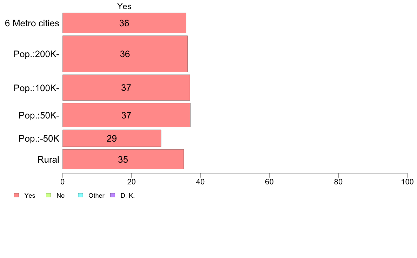Click the Rural row label
The width and height of the screenshot is (417, 258).
(x=48, y=160)
